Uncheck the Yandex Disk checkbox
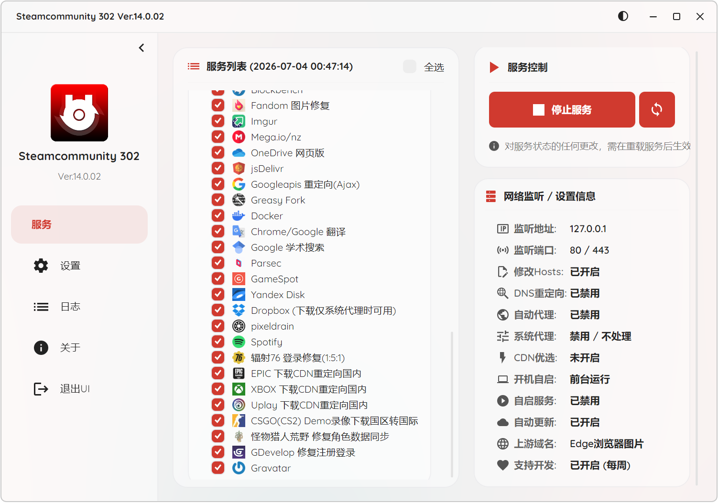Image resolution: width=718 pixels, height=503 pixels. click(218, 295)
